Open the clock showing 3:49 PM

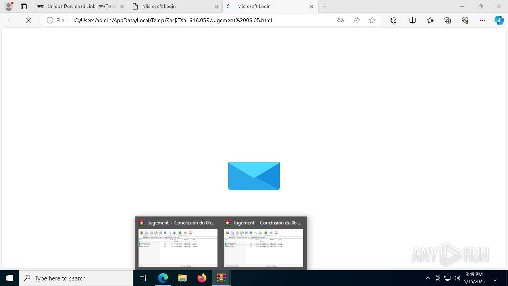[474, 278]
